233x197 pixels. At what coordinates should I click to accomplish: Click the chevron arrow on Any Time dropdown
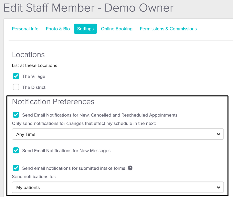click(218, 134)
